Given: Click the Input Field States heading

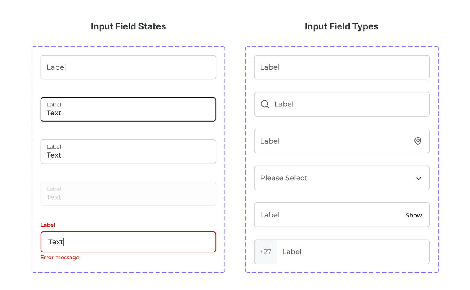Looking at the screenshot, I should point(128,26).
